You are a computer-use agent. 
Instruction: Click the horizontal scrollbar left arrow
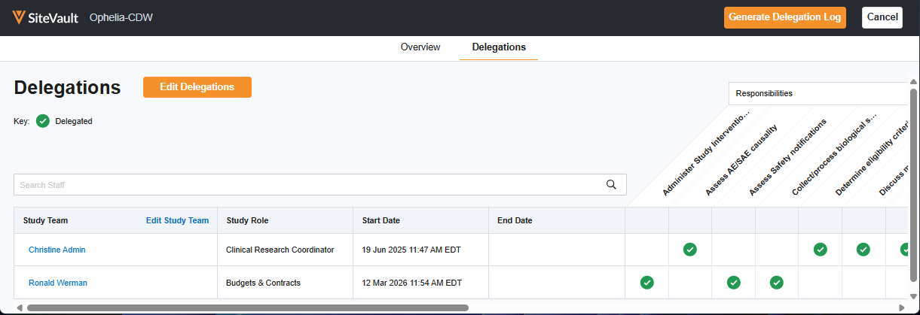pos(19,307)
